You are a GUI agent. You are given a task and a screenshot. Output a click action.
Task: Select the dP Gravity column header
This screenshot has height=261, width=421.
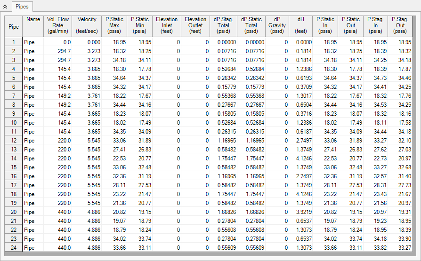(x=277, y=25)
